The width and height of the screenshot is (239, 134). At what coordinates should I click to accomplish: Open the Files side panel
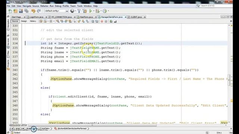click(8, 54)
